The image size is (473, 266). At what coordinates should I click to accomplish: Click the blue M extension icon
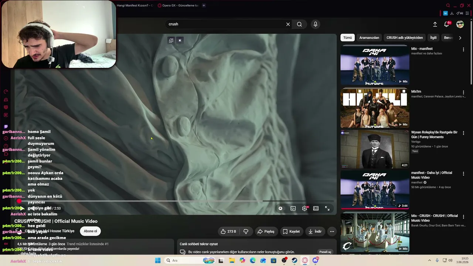click(x=445, y=13)
